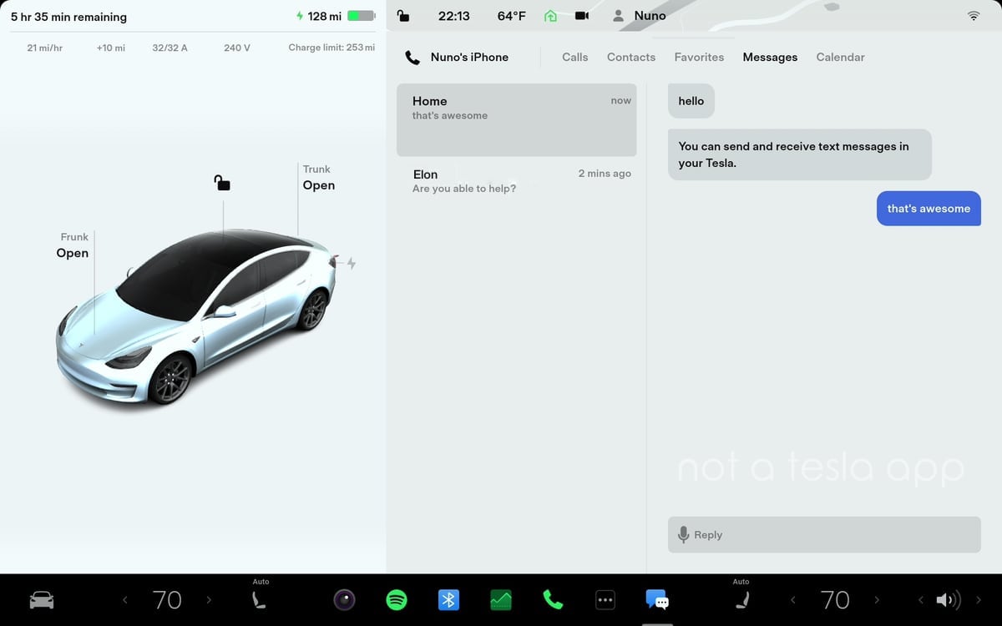Tap the +10 mi added range value
This screenshot has height=626, width=1002.
click(x=110, y=48)
